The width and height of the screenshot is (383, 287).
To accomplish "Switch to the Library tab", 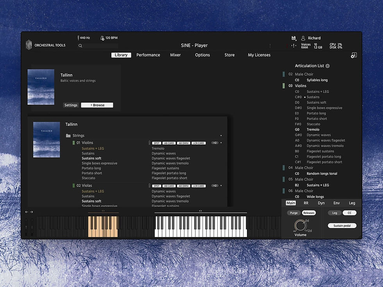I will [x=121, y=55].
